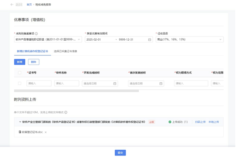This screenshot has height=157, width=236.
Task: Click the 附列资料上传 heading
Action: pyautogui.click(x=25, y=99)
